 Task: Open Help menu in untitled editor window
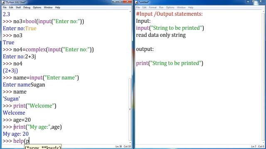[191, 7]
